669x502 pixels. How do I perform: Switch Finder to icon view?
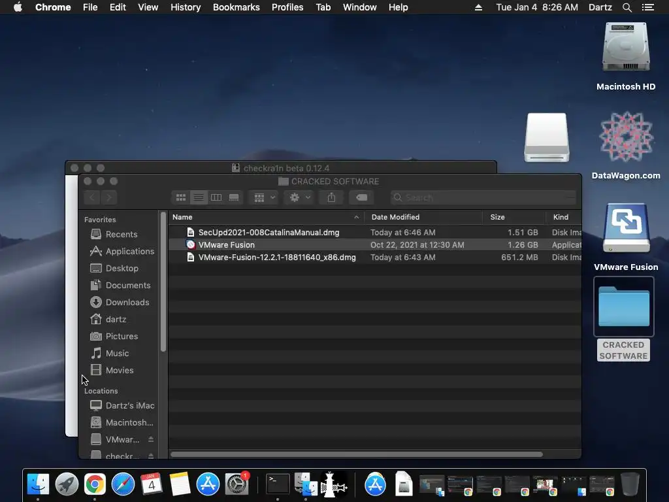pos(181,197)
